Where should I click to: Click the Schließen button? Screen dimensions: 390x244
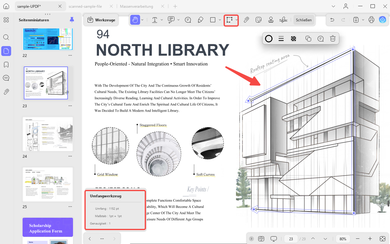click(304, 20)
